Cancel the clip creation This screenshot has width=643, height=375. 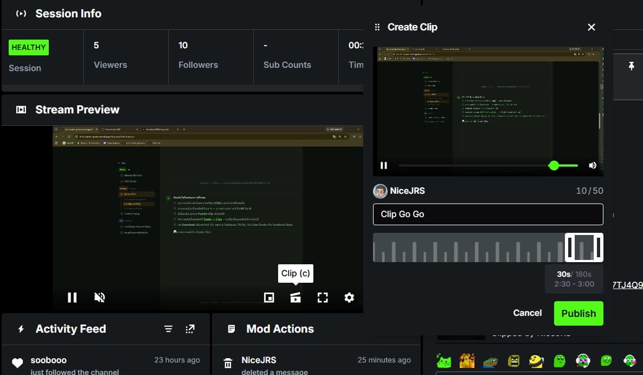pos(528,313)
